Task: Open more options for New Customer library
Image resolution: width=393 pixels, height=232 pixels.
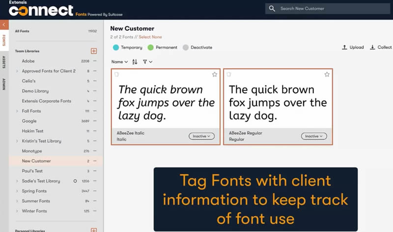Action: pos(95,161)
